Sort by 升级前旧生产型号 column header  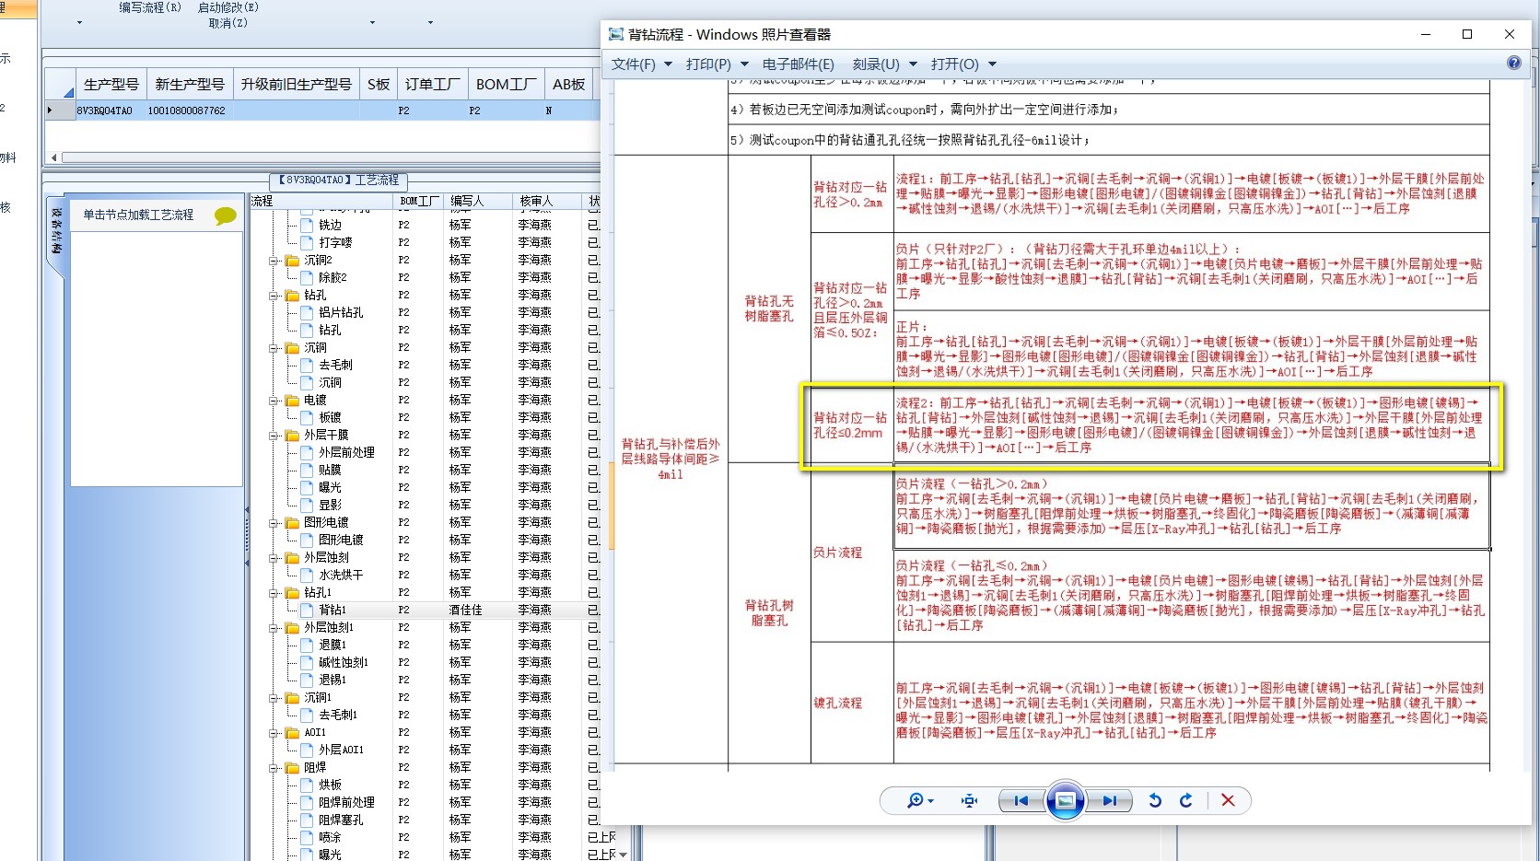pyautogui.click(x=296, y=84)
